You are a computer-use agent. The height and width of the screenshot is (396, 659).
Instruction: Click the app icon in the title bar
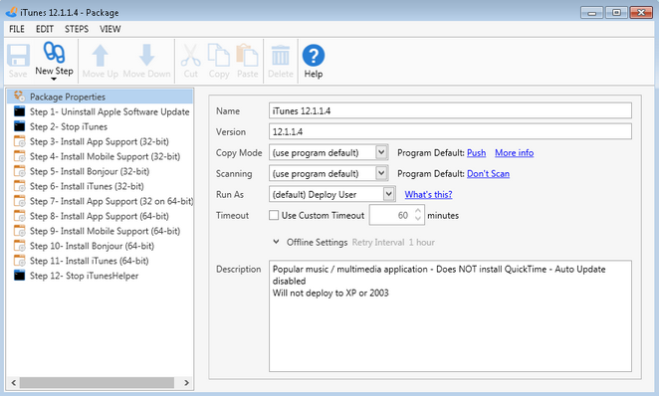coord(12,12)
